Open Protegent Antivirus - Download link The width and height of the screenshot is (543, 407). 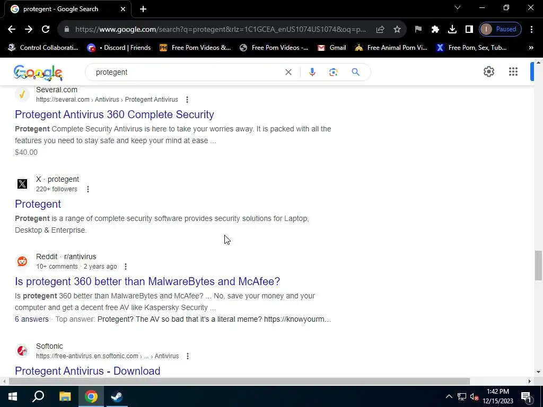pos(87,371)
